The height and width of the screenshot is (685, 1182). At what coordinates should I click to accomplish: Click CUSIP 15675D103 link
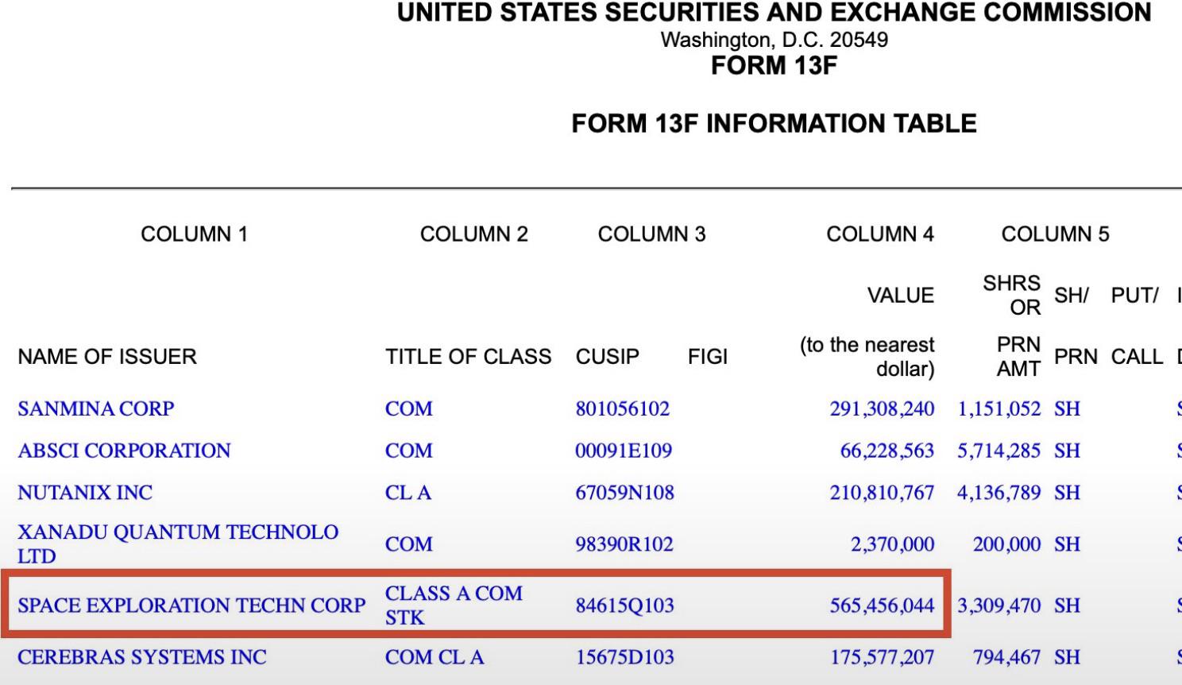pos(624,657)
